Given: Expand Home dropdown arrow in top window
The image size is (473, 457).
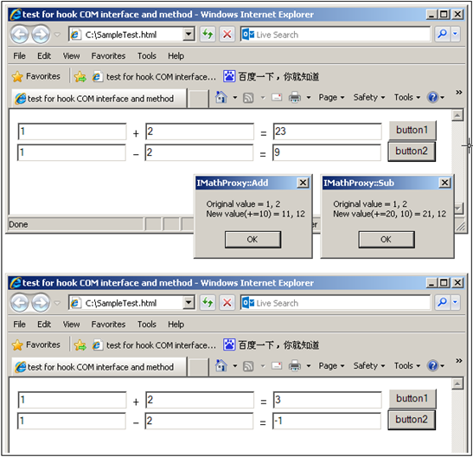Looking at the screenshot, I should [235, 98].
